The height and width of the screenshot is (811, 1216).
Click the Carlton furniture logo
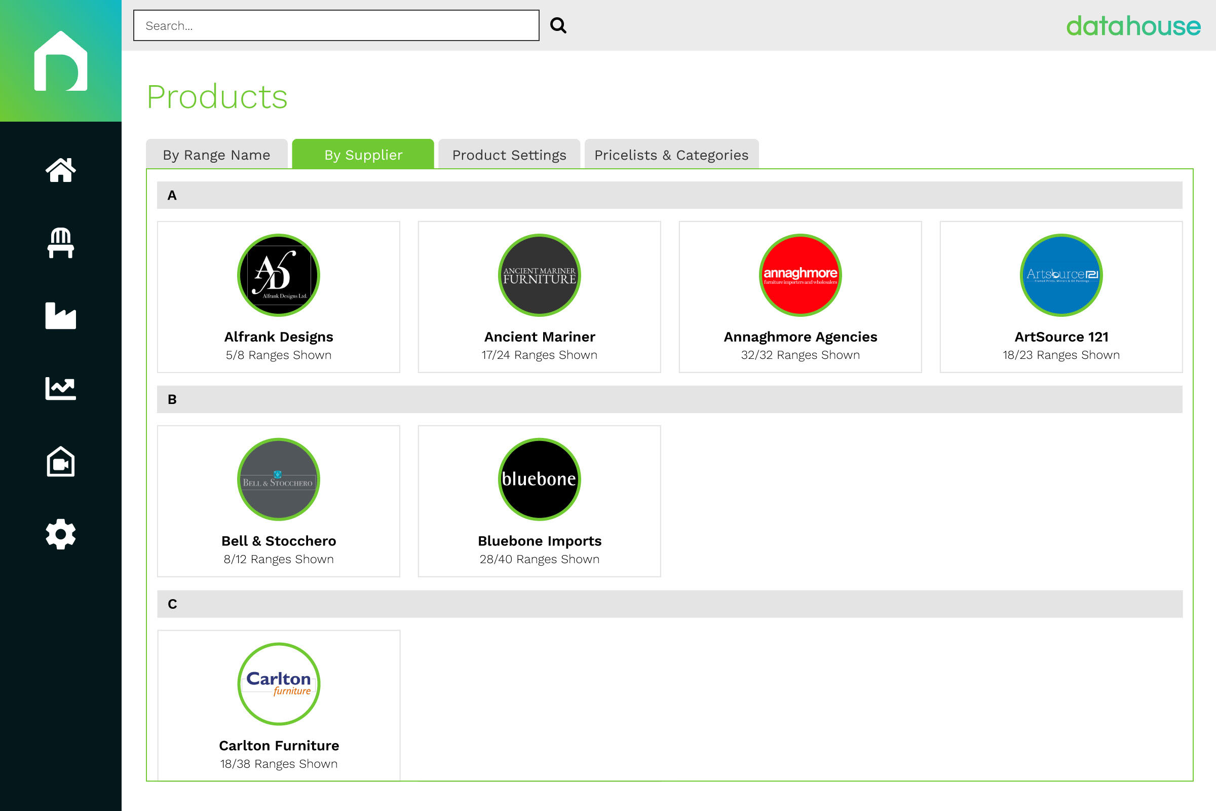279,684
